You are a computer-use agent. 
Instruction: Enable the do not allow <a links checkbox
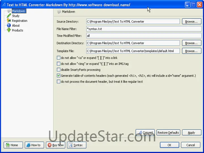pyautogui.click(x=59, y=58)
